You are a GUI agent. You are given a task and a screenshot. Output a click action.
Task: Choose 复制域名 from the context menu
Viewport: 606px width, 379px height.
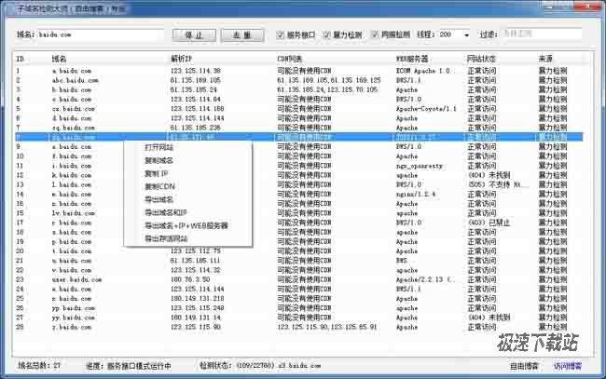(158, 160)
